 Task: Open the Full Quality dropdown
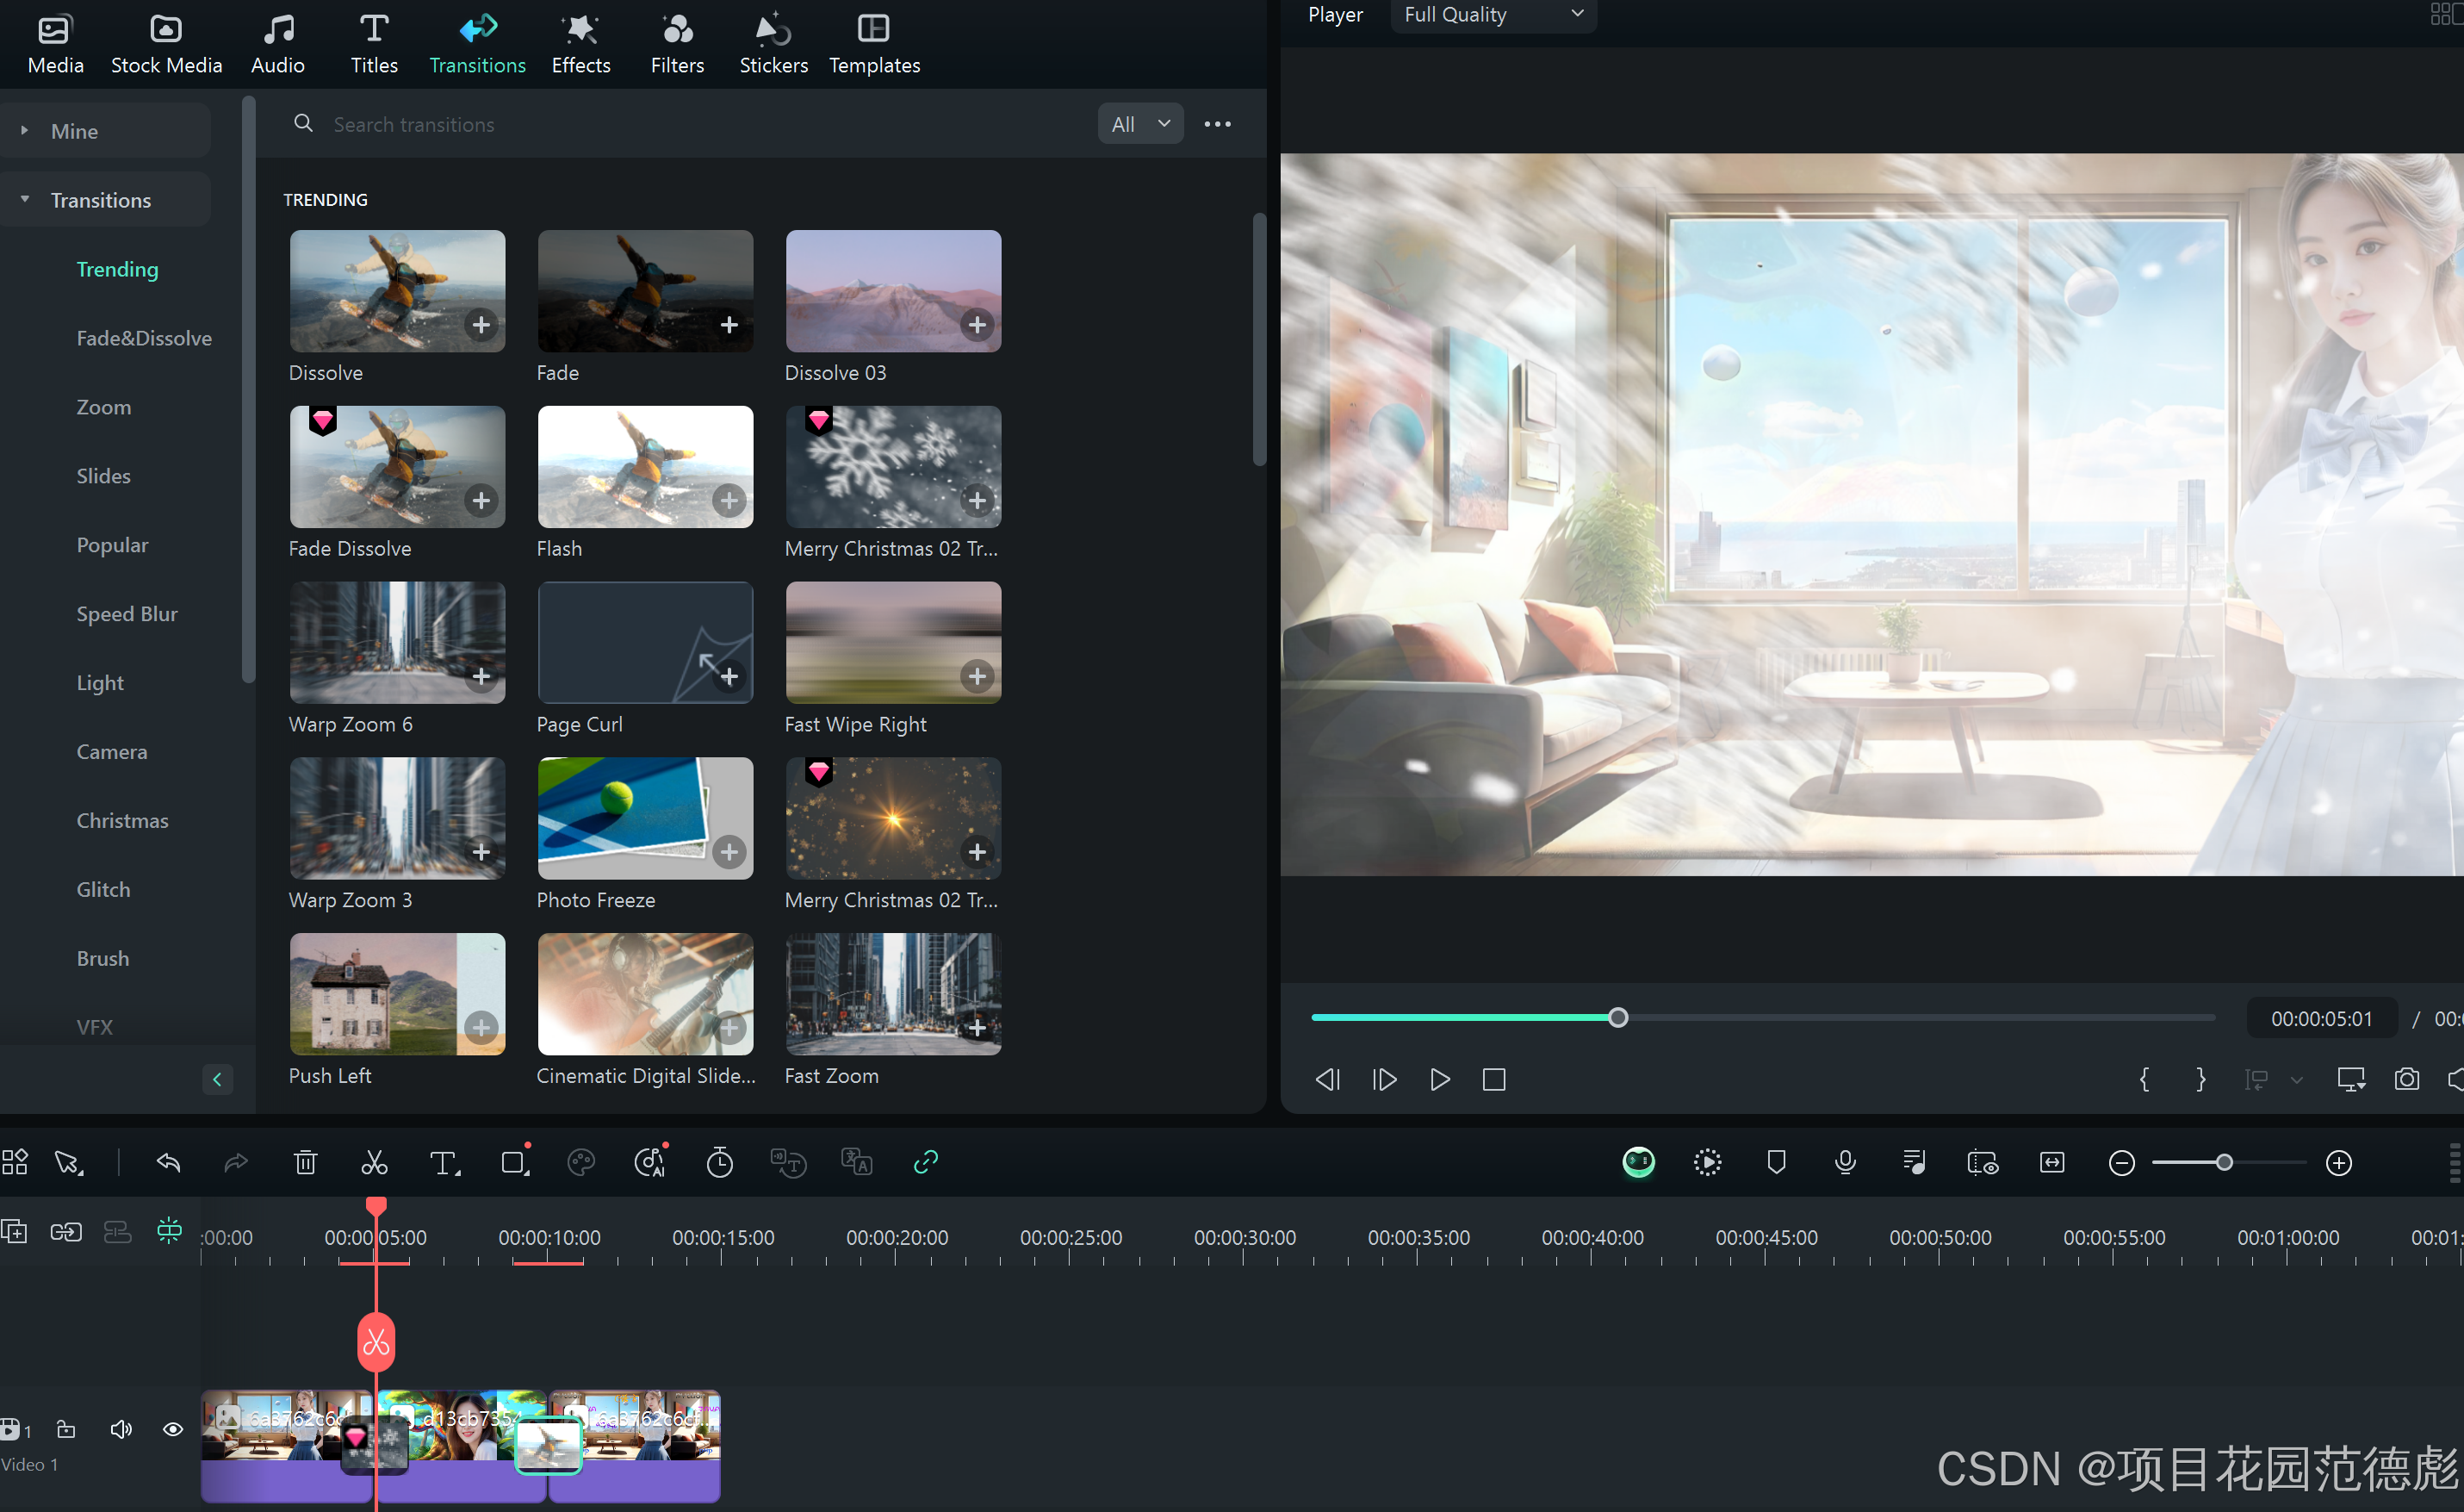pos(1492,15)
